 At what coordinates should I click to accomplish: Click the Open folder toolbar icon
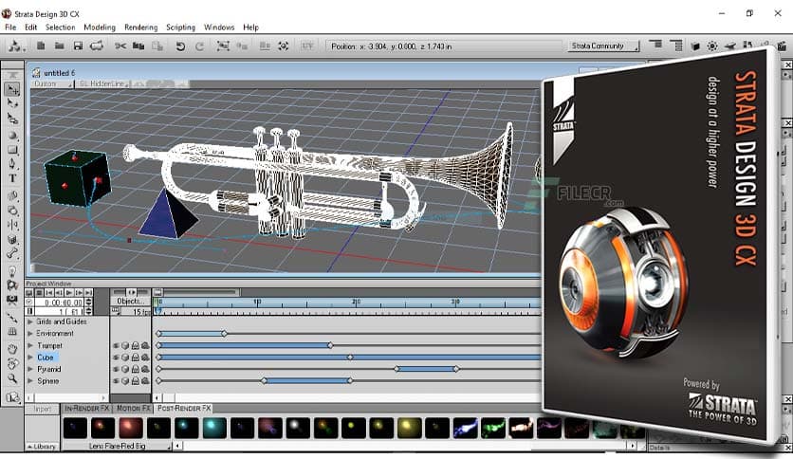pos(59,46)
